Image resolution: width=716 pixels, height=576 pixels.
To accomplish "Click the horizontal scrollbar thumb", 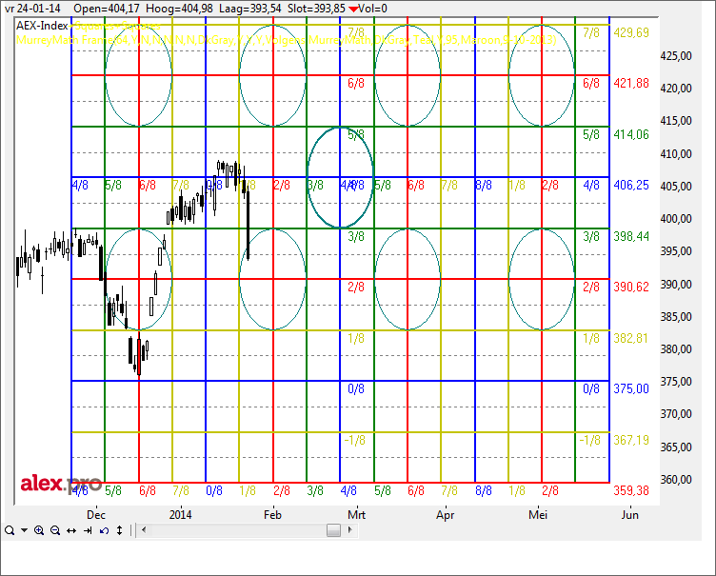I will (333, 530).
